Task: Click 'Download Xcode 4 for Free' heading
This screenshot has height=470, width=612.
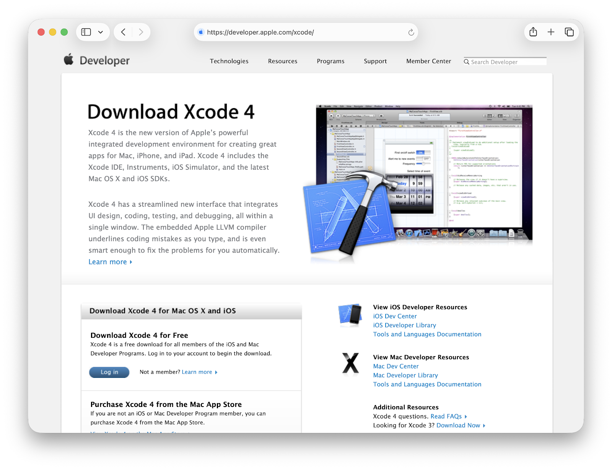Action: point(139,335)
